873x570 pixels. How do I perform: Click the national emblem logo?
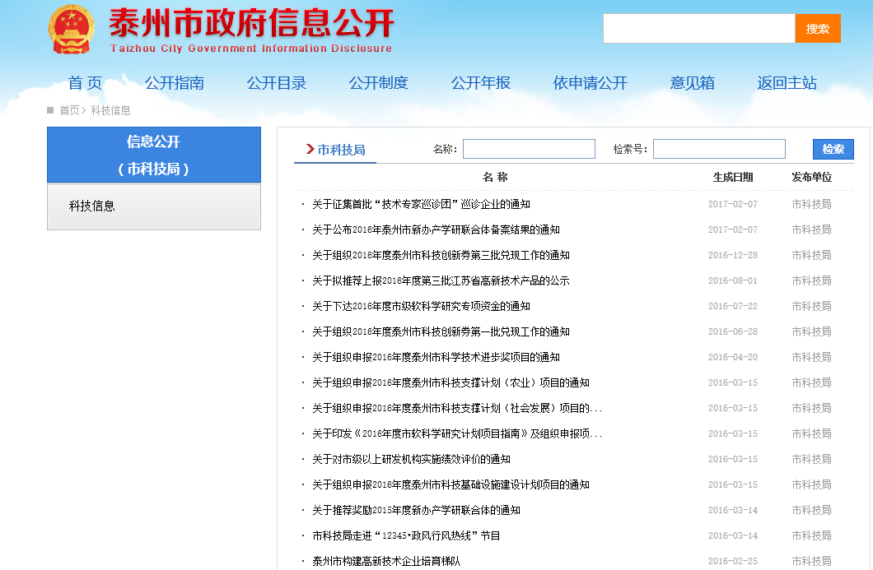click(x=72, y=30)
